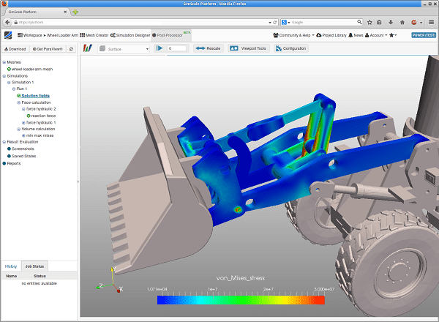Collapse the Meshes tree node
This screenshot has height=322, width=439.
[x=4, y=62]
